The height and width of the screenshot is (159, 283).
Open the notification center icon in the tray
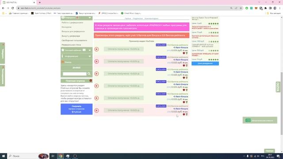click(278, 156)
